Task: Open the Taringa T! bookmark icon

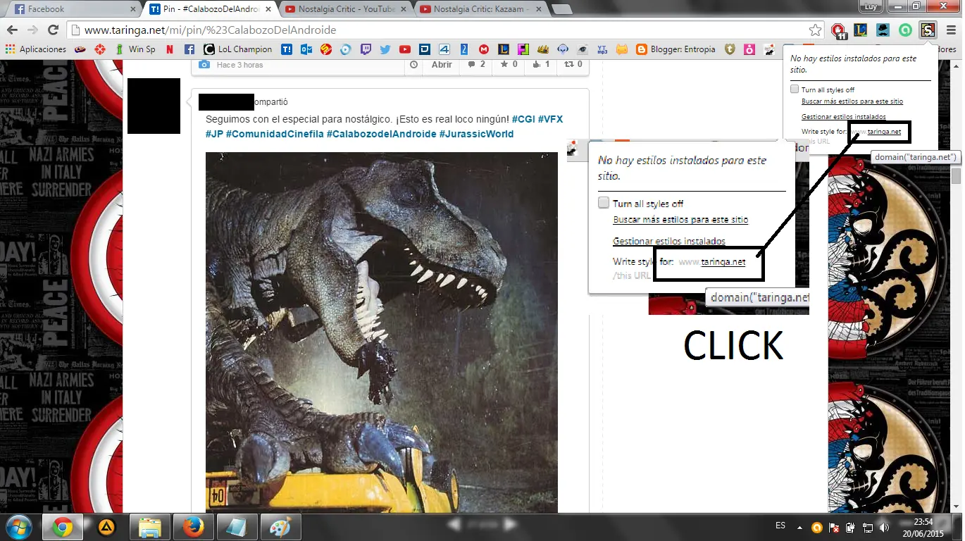Action: [287, 49]
